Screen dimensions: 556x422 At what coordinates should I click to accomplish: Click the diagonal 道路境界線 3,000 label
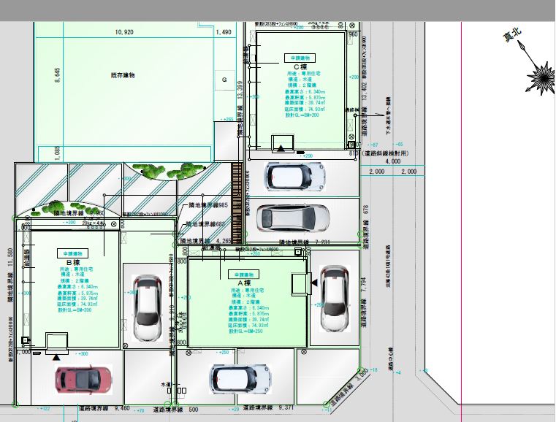coord(349,388)
